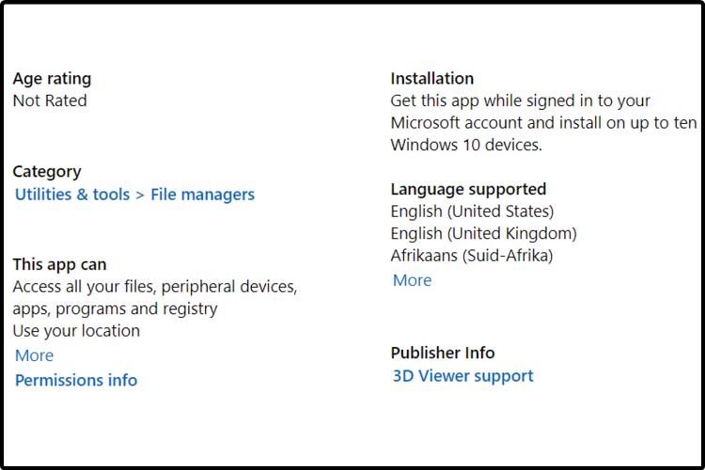Click the Publisher Info heading
This screenshot has height=470, width=705.
443,352
